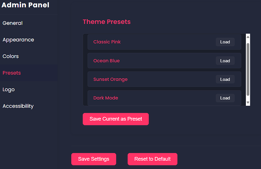
Task: Open Accessibility settings in sidebar
Action: click(18, 106)
